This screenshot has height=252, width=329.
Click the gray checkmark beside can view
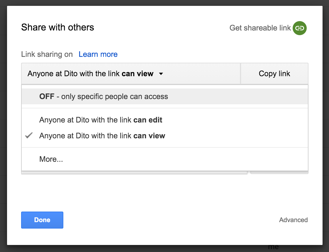[x=29, y=135]
